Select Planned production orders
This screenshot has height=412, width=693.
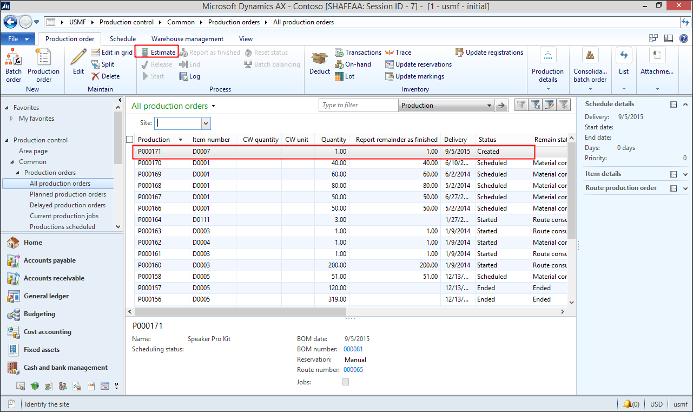(x=68, y=194)
